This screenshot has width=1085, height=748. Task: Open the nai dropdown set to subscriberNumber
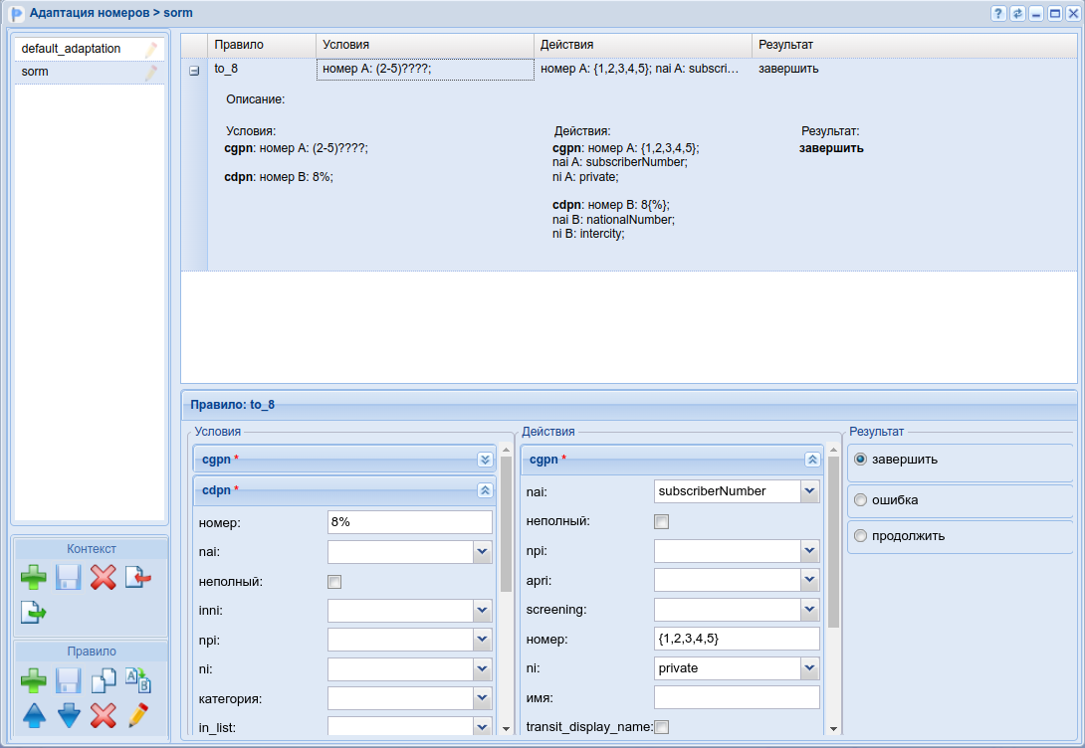point(809,491)
